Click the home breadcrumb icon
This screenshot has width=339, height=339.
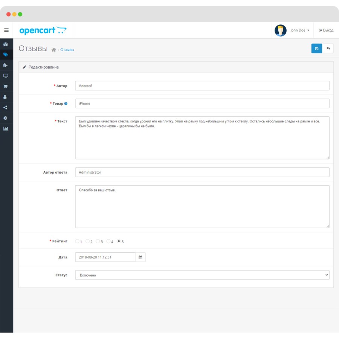(x=53, y=50)
